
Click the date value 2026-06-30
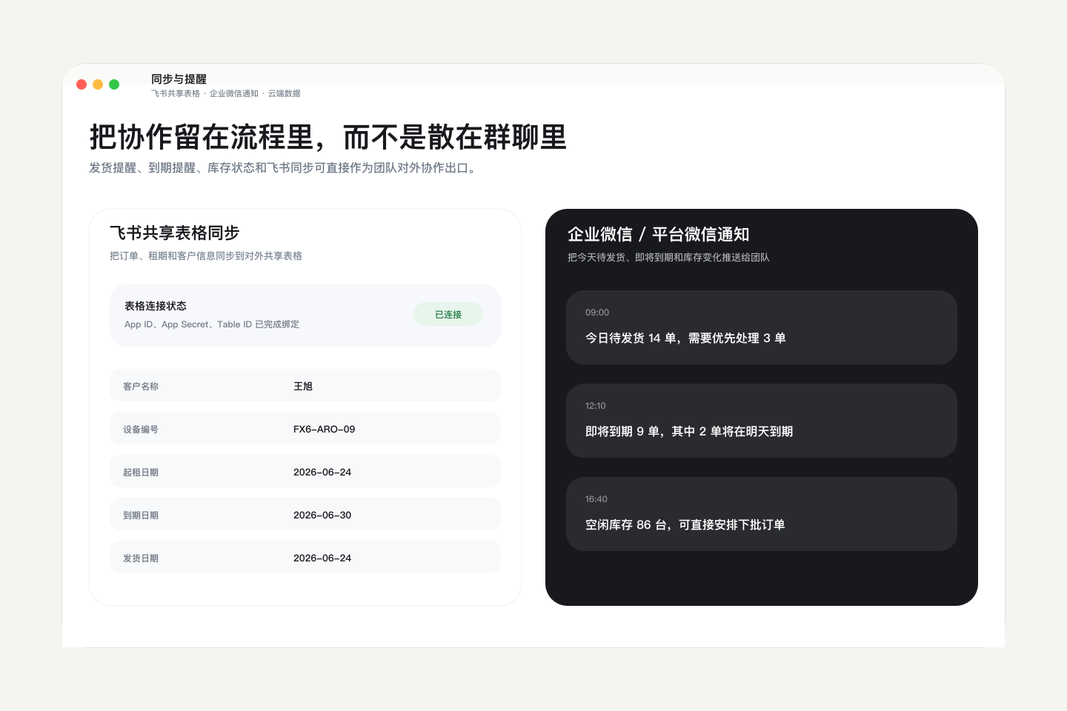click(322, 515)
